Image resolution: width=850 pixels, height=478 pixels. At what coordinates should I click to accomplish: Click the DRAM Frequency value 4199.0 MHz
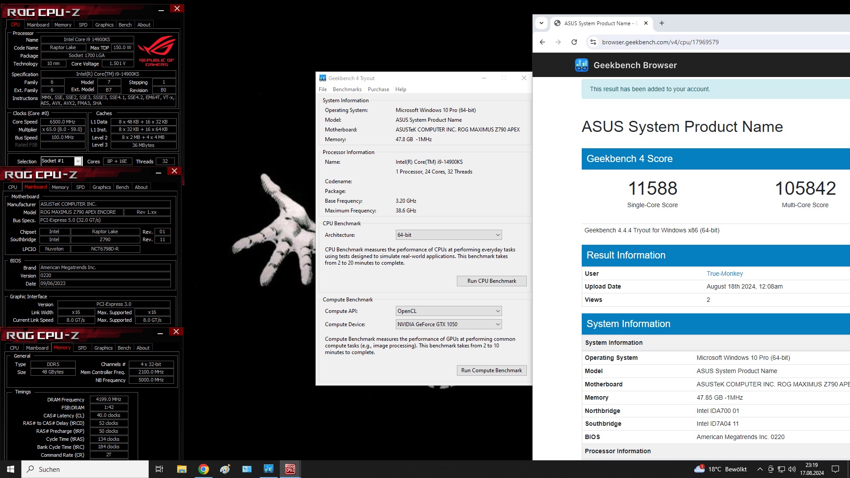click(109, 399)
